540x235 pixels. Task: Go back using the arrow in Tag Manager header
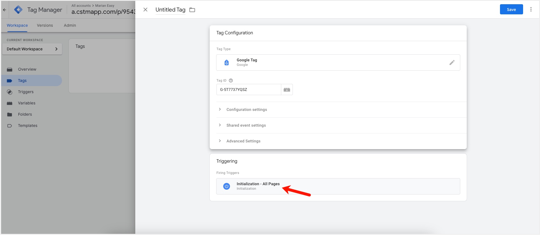[x=5, y=10]
